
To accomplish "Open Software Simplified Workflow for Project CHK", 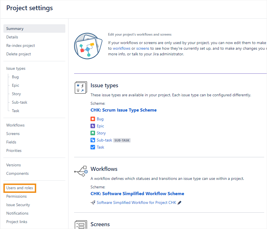I will pos(136,202).
